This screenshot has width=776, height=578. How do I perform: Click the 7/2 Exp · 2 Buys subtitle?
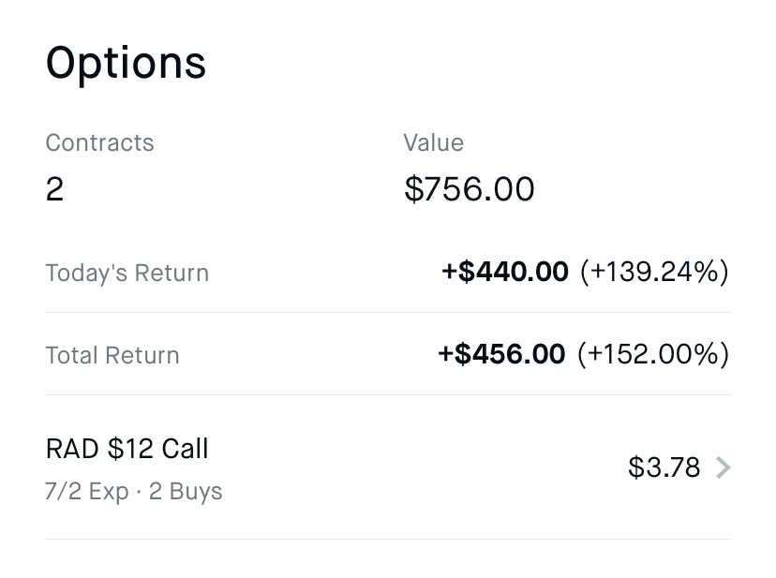tap(133, 491)
